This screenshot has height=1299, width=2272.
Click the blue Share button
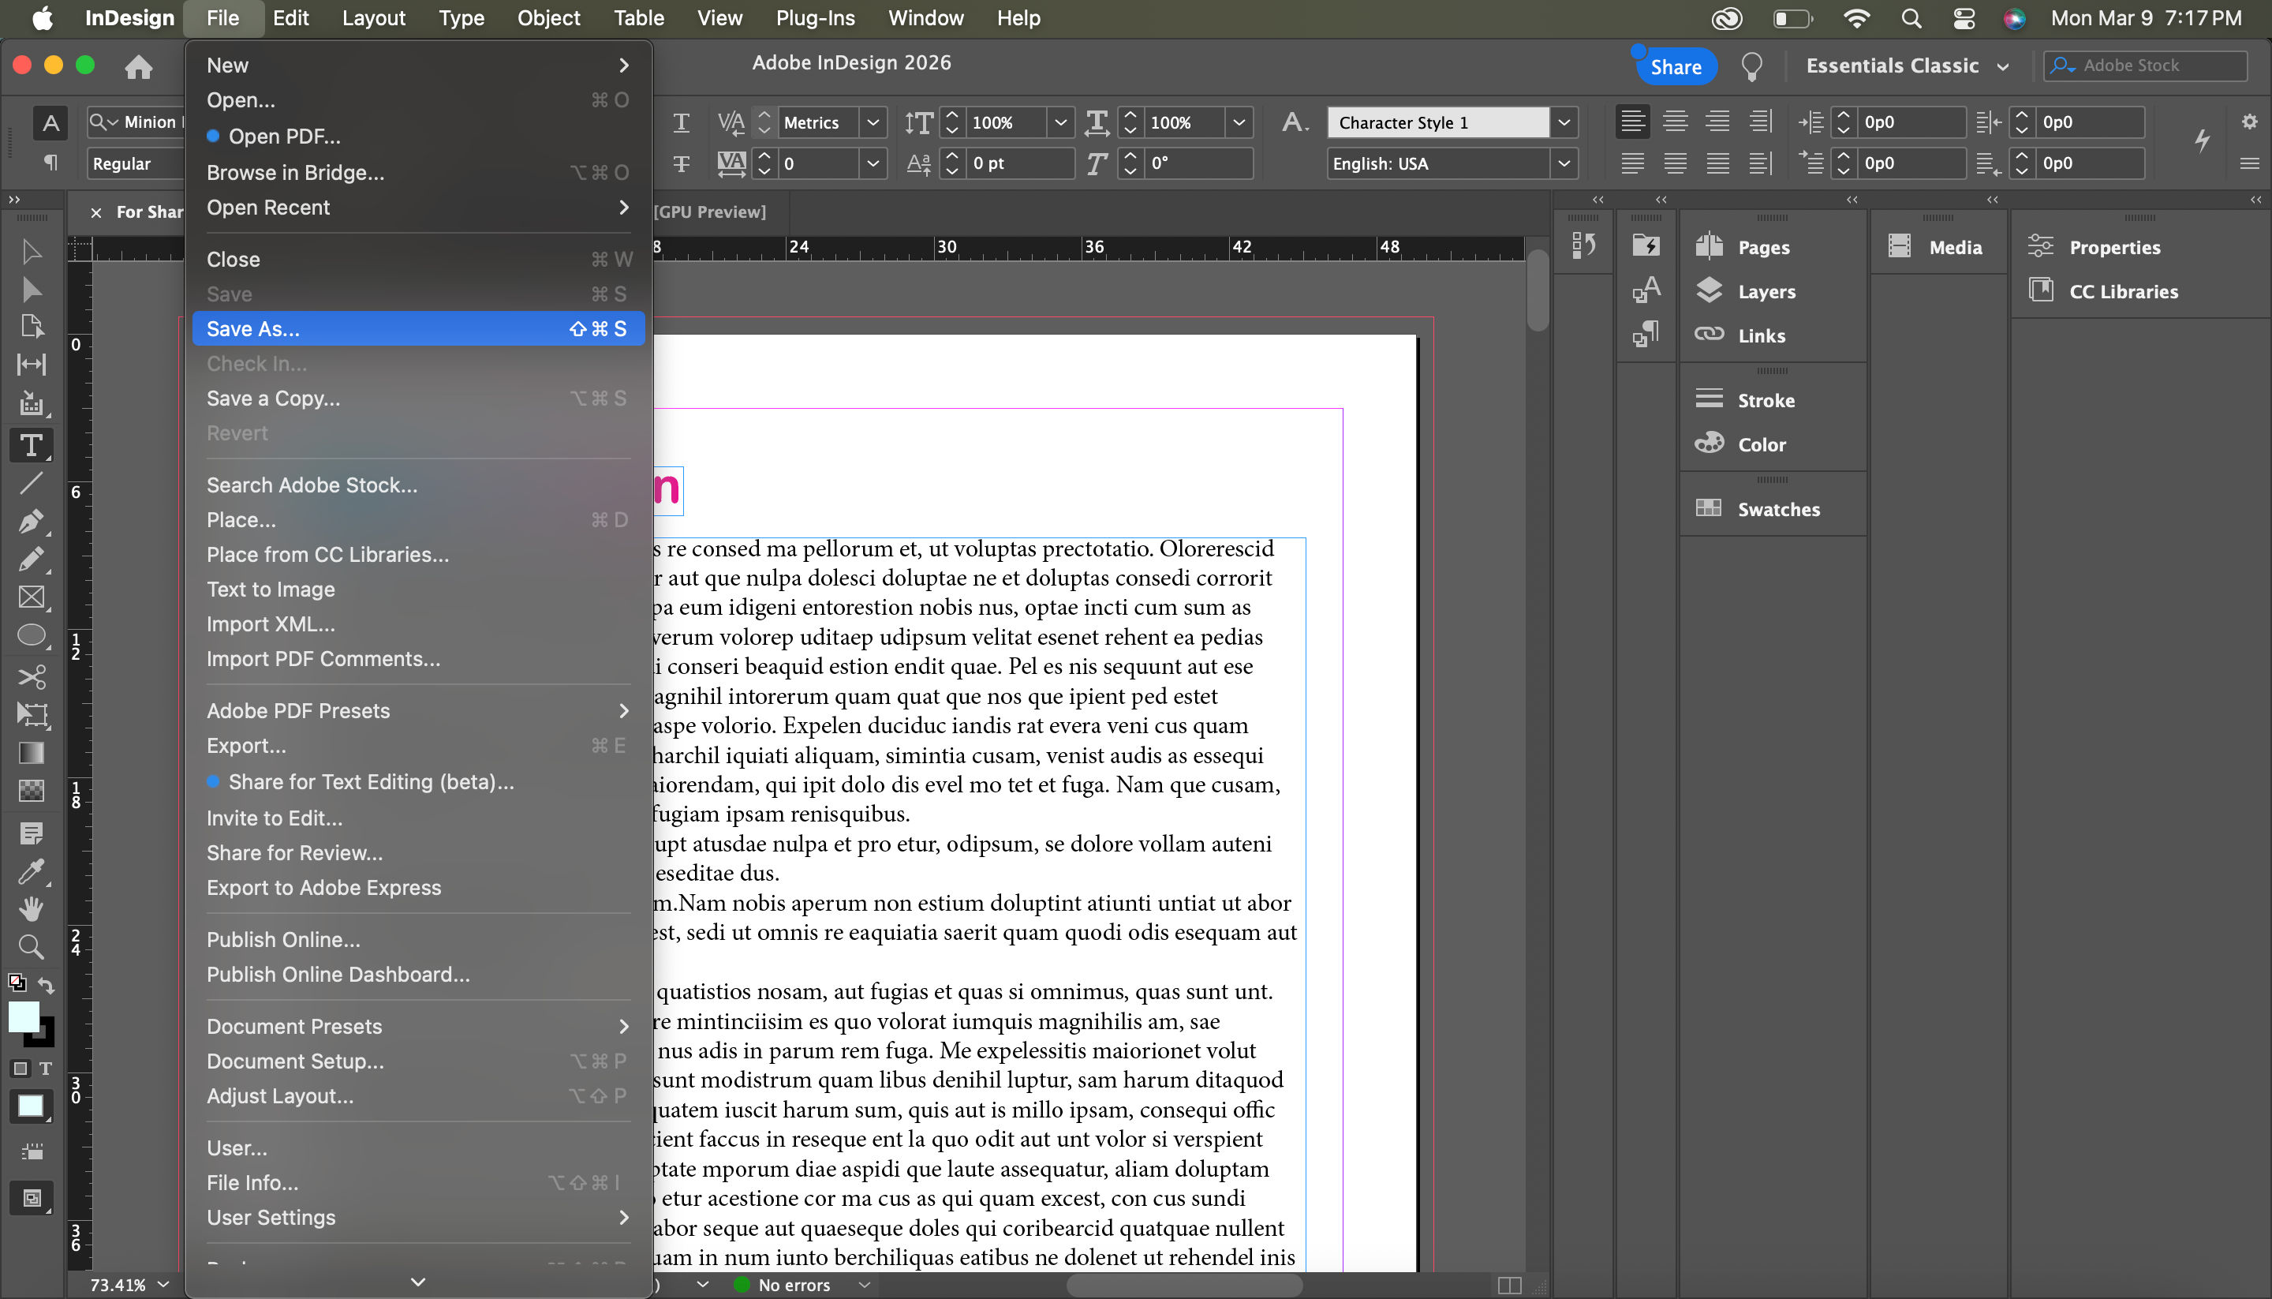(x=1675, y=67)
